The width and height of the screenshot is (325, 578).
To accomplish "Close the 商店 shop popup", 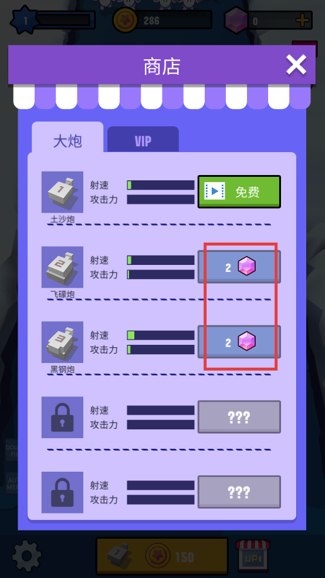I will pos(296,65).
